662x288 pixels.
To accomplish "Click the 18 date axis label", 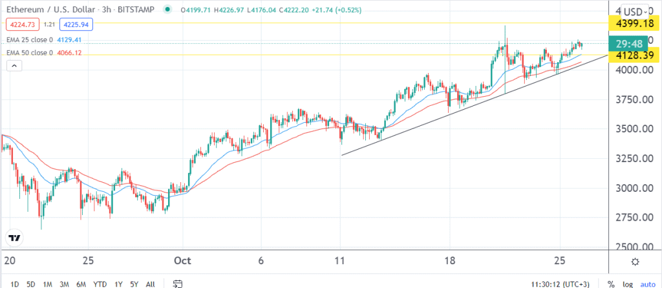I will (450, 262).
